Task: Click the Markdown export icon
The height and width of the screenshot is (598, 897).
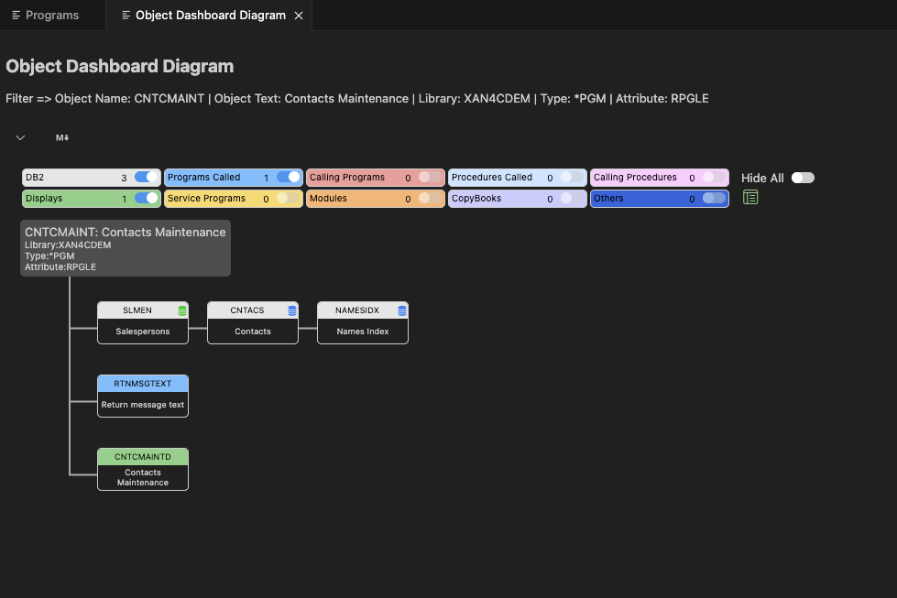Action: tap(62, 137)
